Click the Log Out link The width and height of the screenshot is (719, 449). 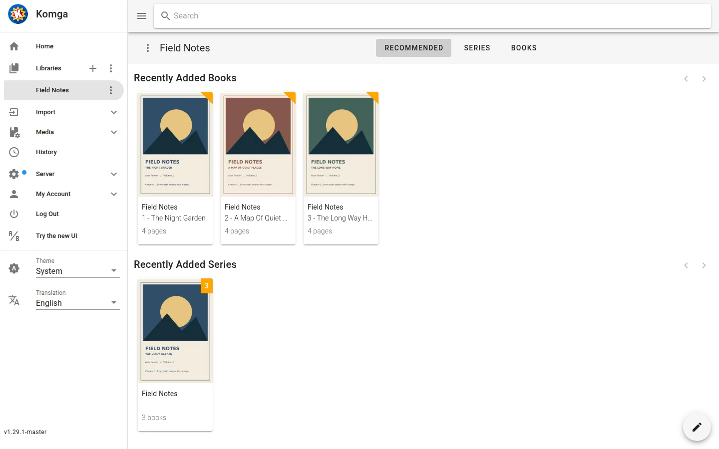(47, 214)
